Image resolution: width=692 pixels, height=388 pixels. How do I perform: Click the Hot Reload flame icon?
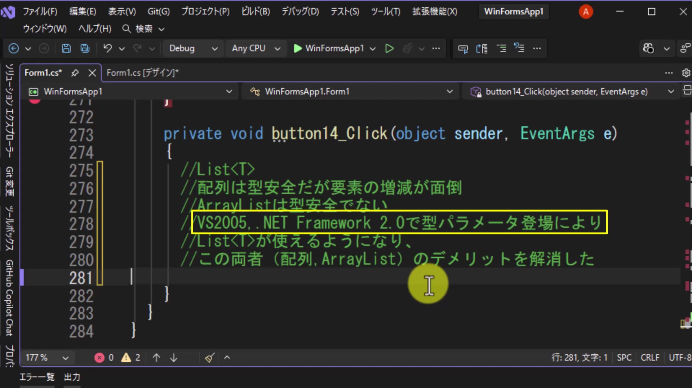(x=407, y=48)
